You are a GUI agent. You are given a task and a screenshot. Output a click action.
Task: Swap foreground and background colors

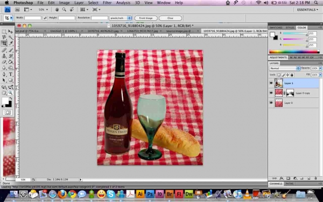(10, 99)
